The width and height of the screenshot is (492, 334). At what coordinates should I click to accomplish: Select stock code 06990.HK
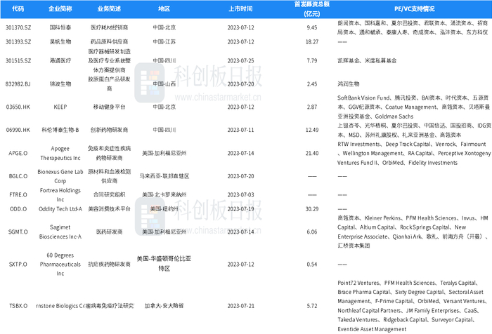(18, 130)
